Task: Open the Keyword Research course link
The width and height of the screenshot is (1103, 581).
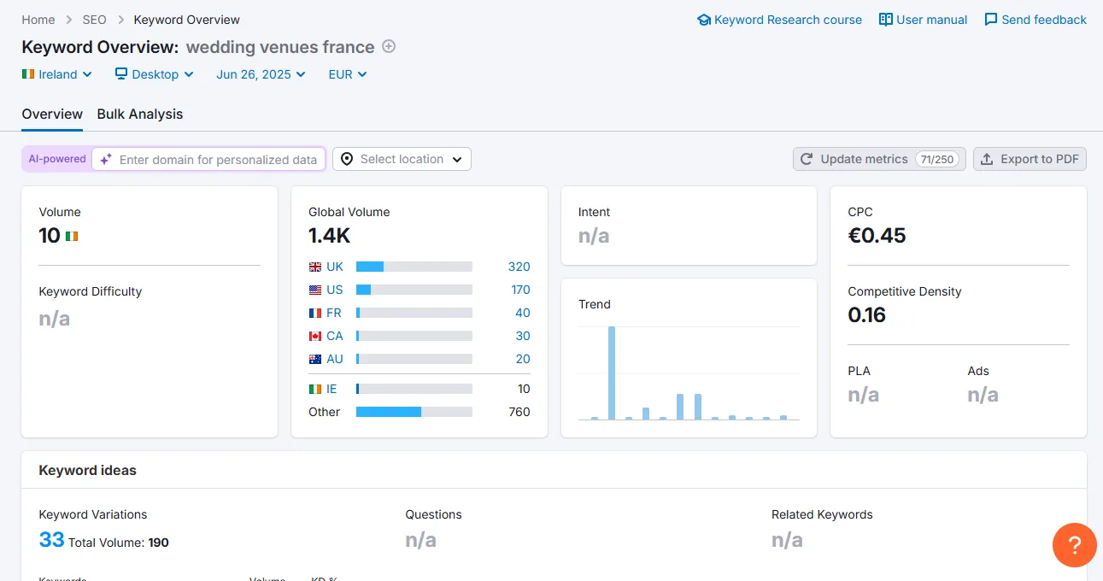Action: (779, 20)
